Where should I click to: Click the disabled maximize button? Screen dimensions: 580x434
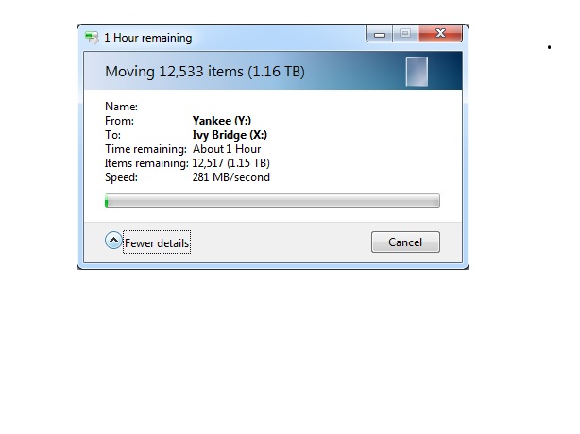405,34
